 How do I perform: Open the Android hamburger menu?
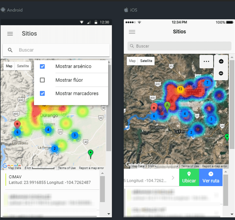click(x=10, y=34)
